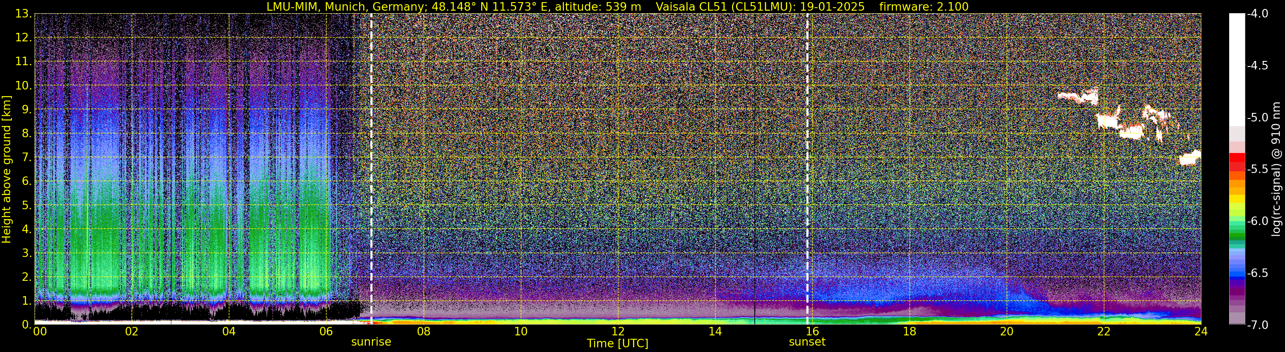
Task: Click the 16 tick on time axis
Action: [813, 332]
